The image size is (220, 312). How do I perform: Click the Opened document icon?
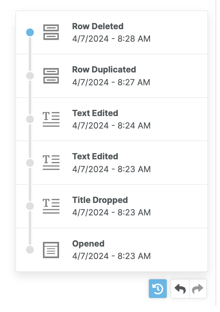tap(51, 250)
